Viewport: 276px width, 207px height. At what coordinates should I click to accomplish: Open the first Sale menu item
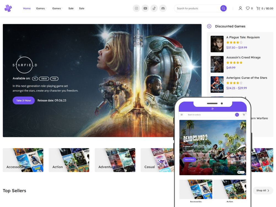(x=71, y=8)
